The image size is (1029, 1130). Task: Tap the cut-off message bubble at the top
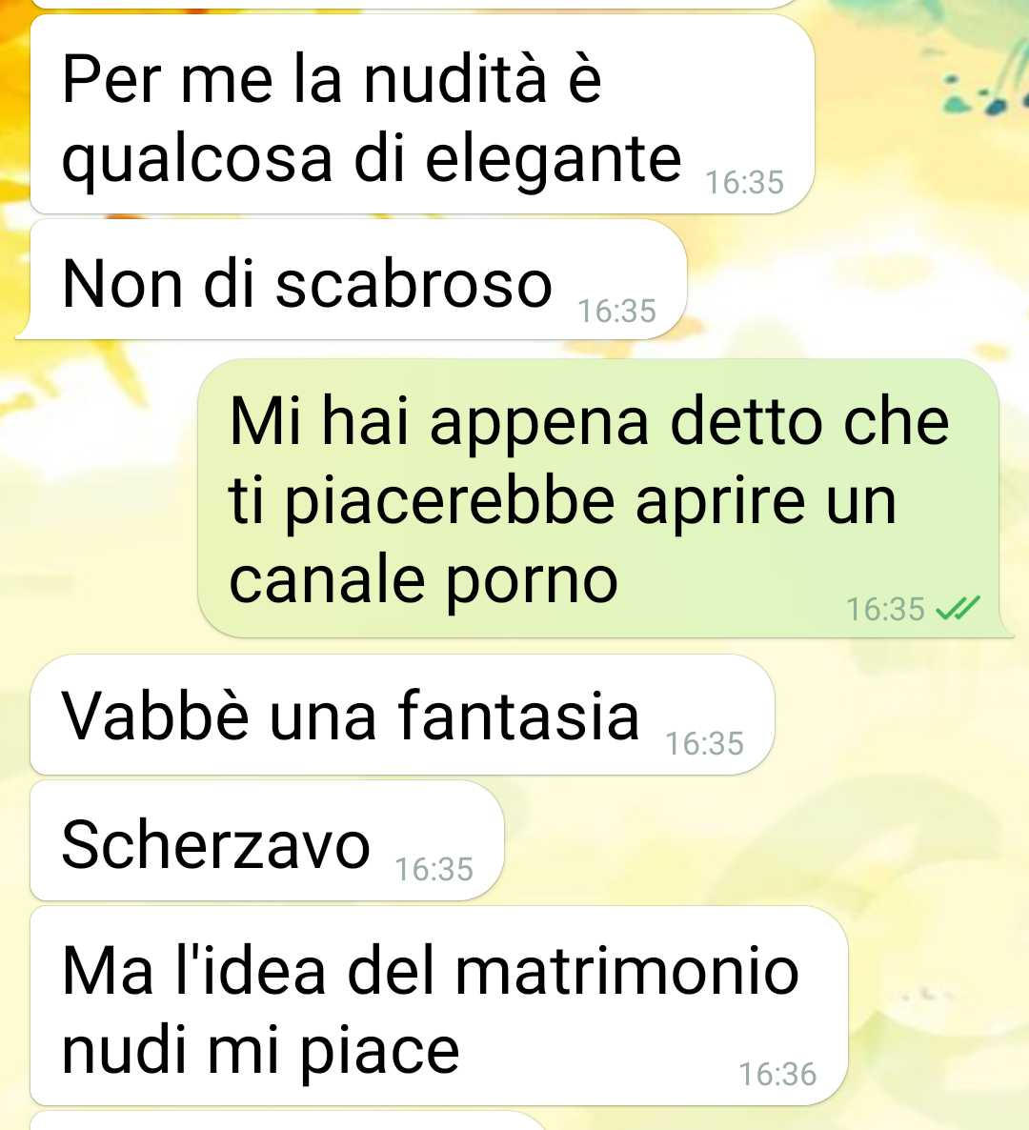tap(414, 4)
